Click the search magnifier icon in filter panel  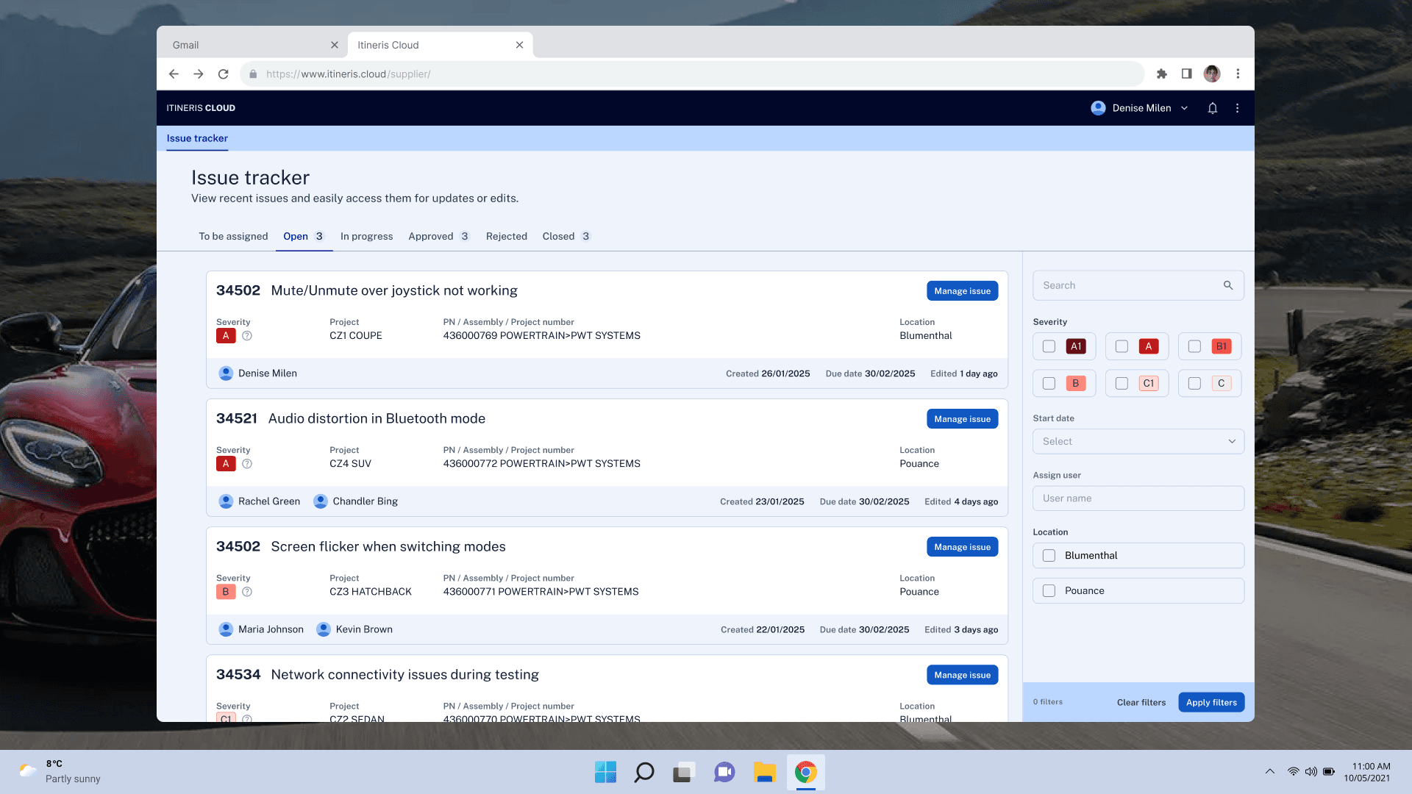1227,285
